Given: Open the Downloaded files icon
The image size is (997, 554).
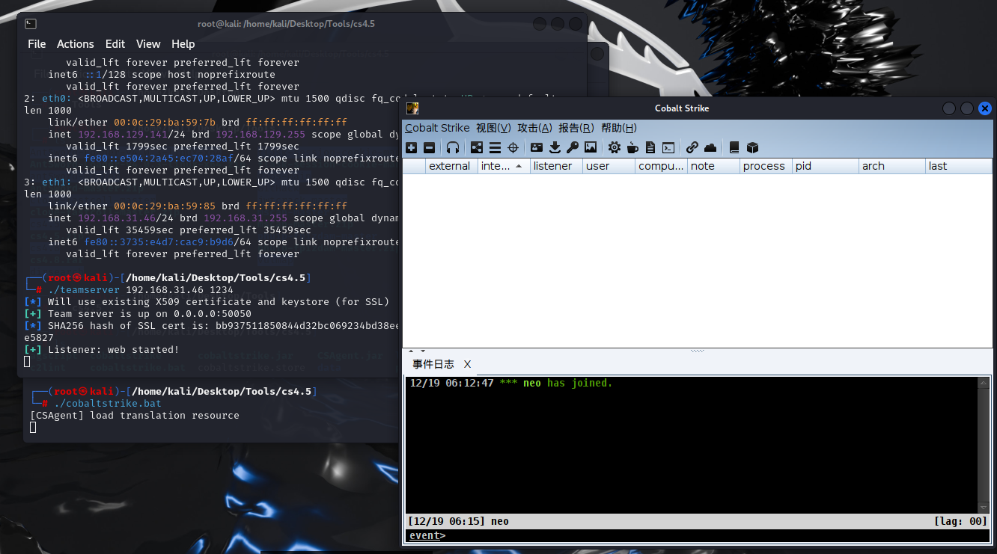Looking at the screenshot, I should (x=555, y=148).
